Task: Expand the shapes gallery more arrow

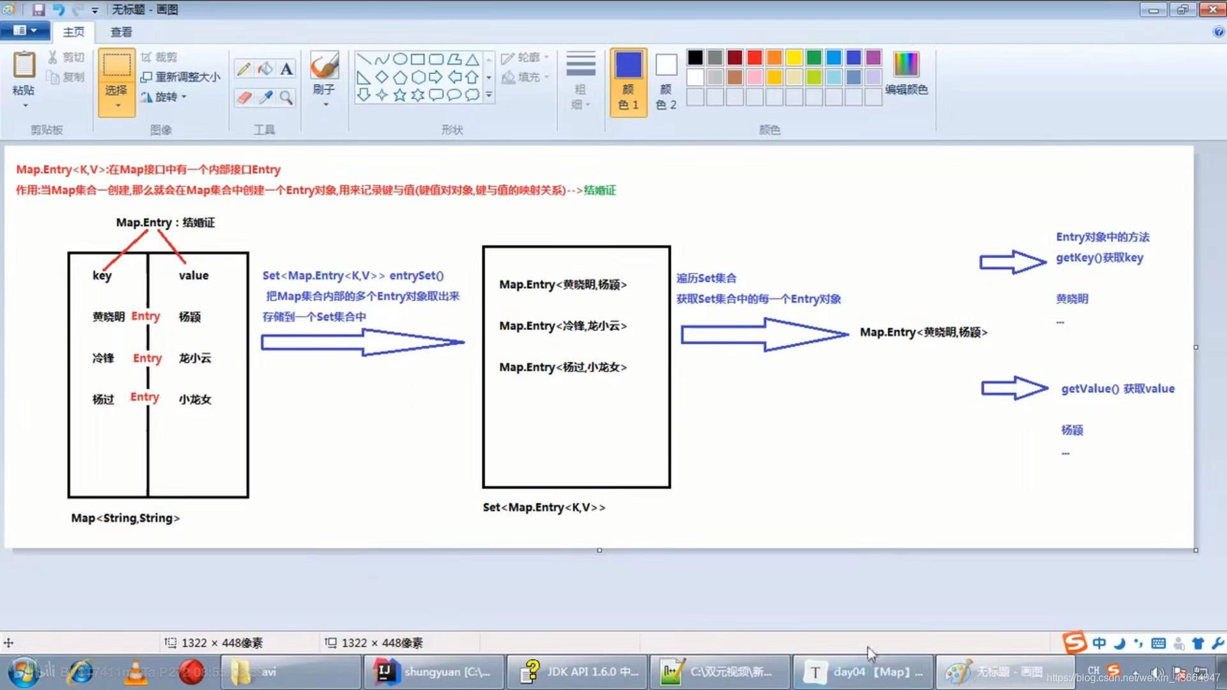Action: tap(489, 95)
